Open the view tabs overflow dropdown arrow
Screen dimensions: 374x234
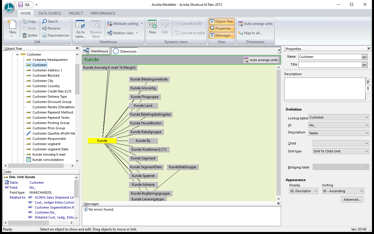[279, 51]
